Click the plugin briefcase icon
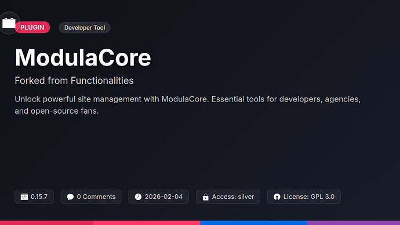Viewport: 400px width, 225px height. [x=9, y=23]
